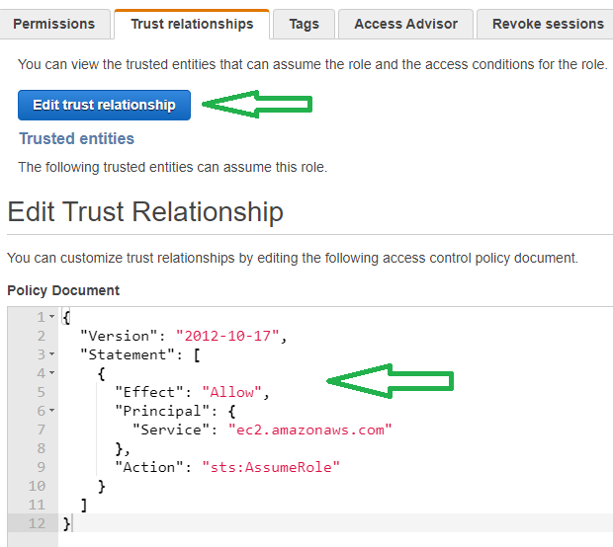Click the Edit trust relationship button
Screen dimensions: 613x547
point(104,105)
